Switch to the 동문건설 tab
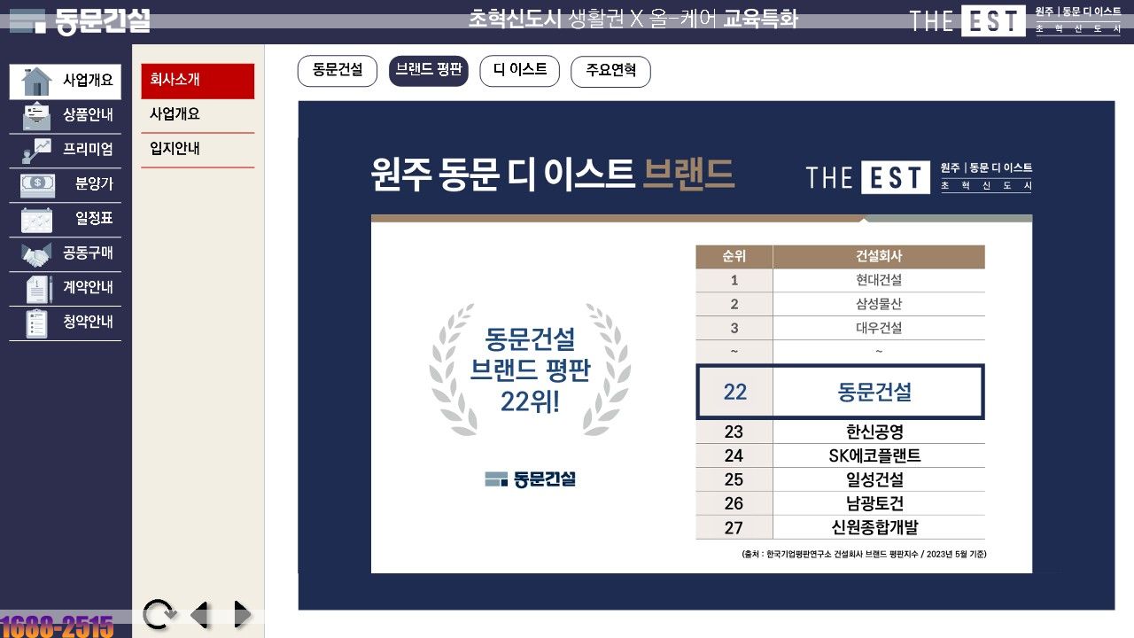The image size is (1134, 638). pyautogui.click(x=338, y=71)
